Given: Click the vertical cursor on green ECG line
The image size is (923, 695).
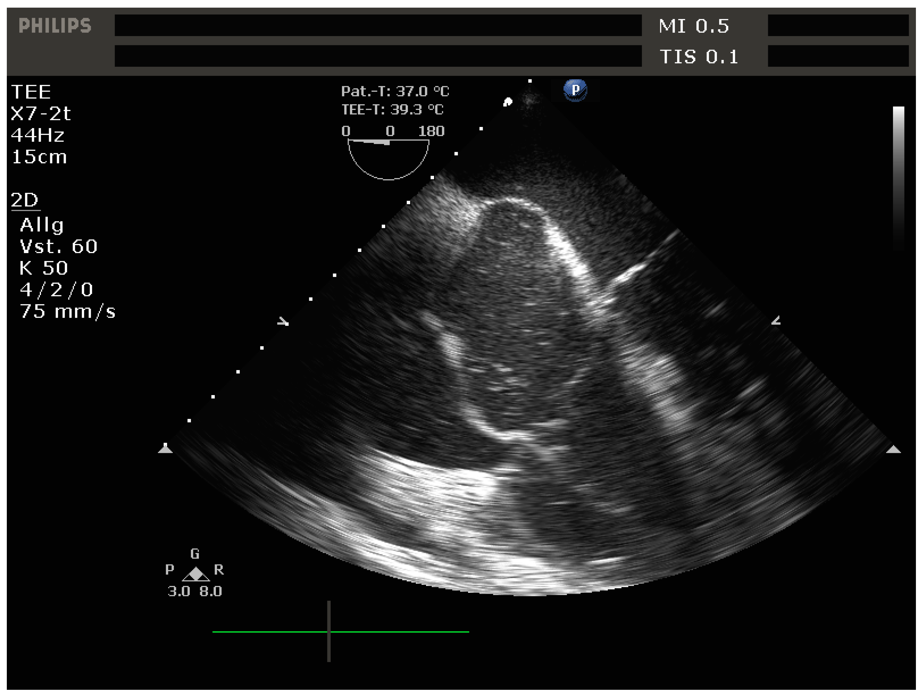Looking at the screenshot, I should tap(329, 631).
